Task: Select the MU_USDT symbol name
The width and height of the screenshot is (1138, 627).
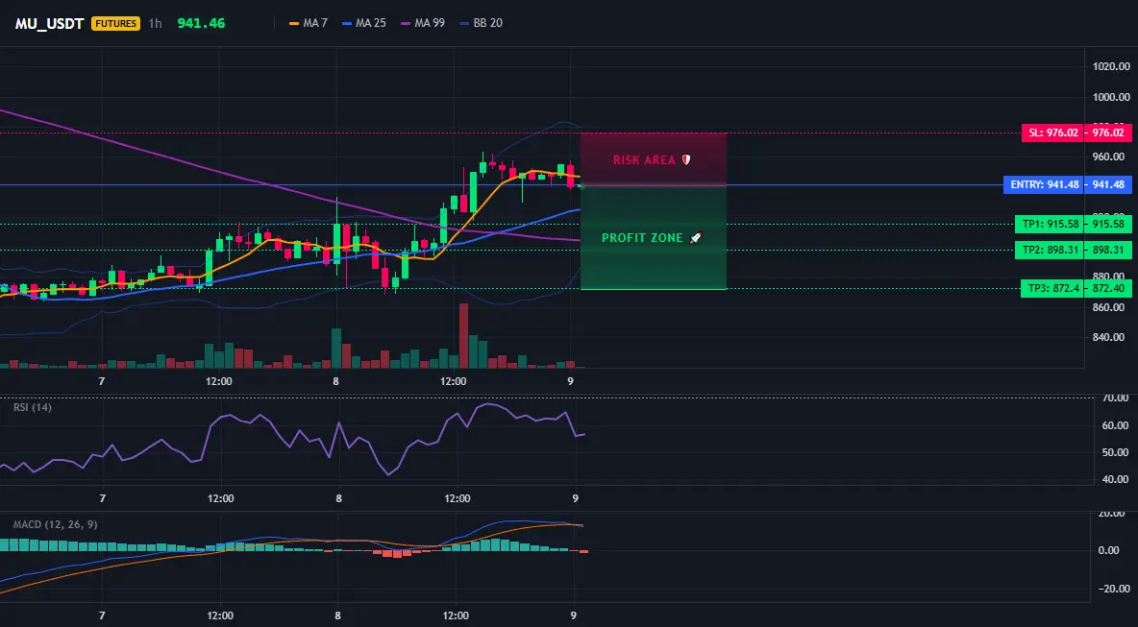Action: (x=49, y=23)
